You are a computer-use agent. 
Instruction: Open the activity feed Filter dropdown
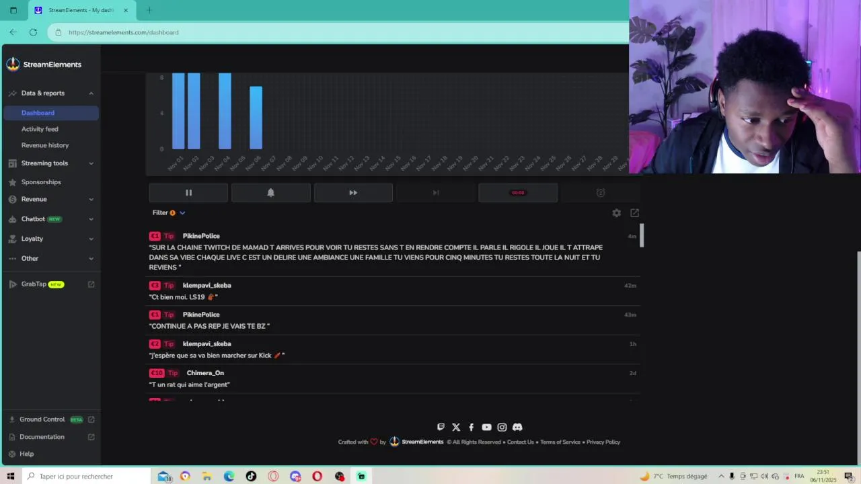(x=169, y=212)
